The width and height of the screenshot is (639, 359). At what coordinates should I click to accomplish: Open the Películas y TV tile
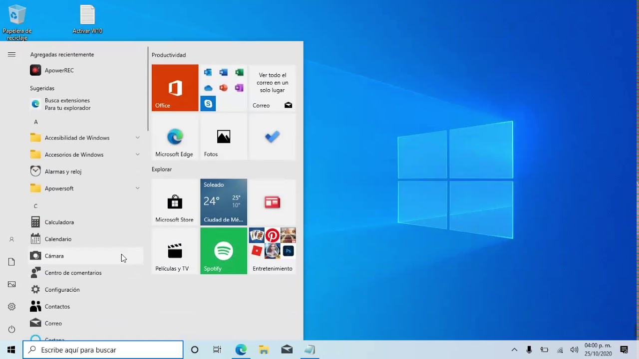(175, 251)
